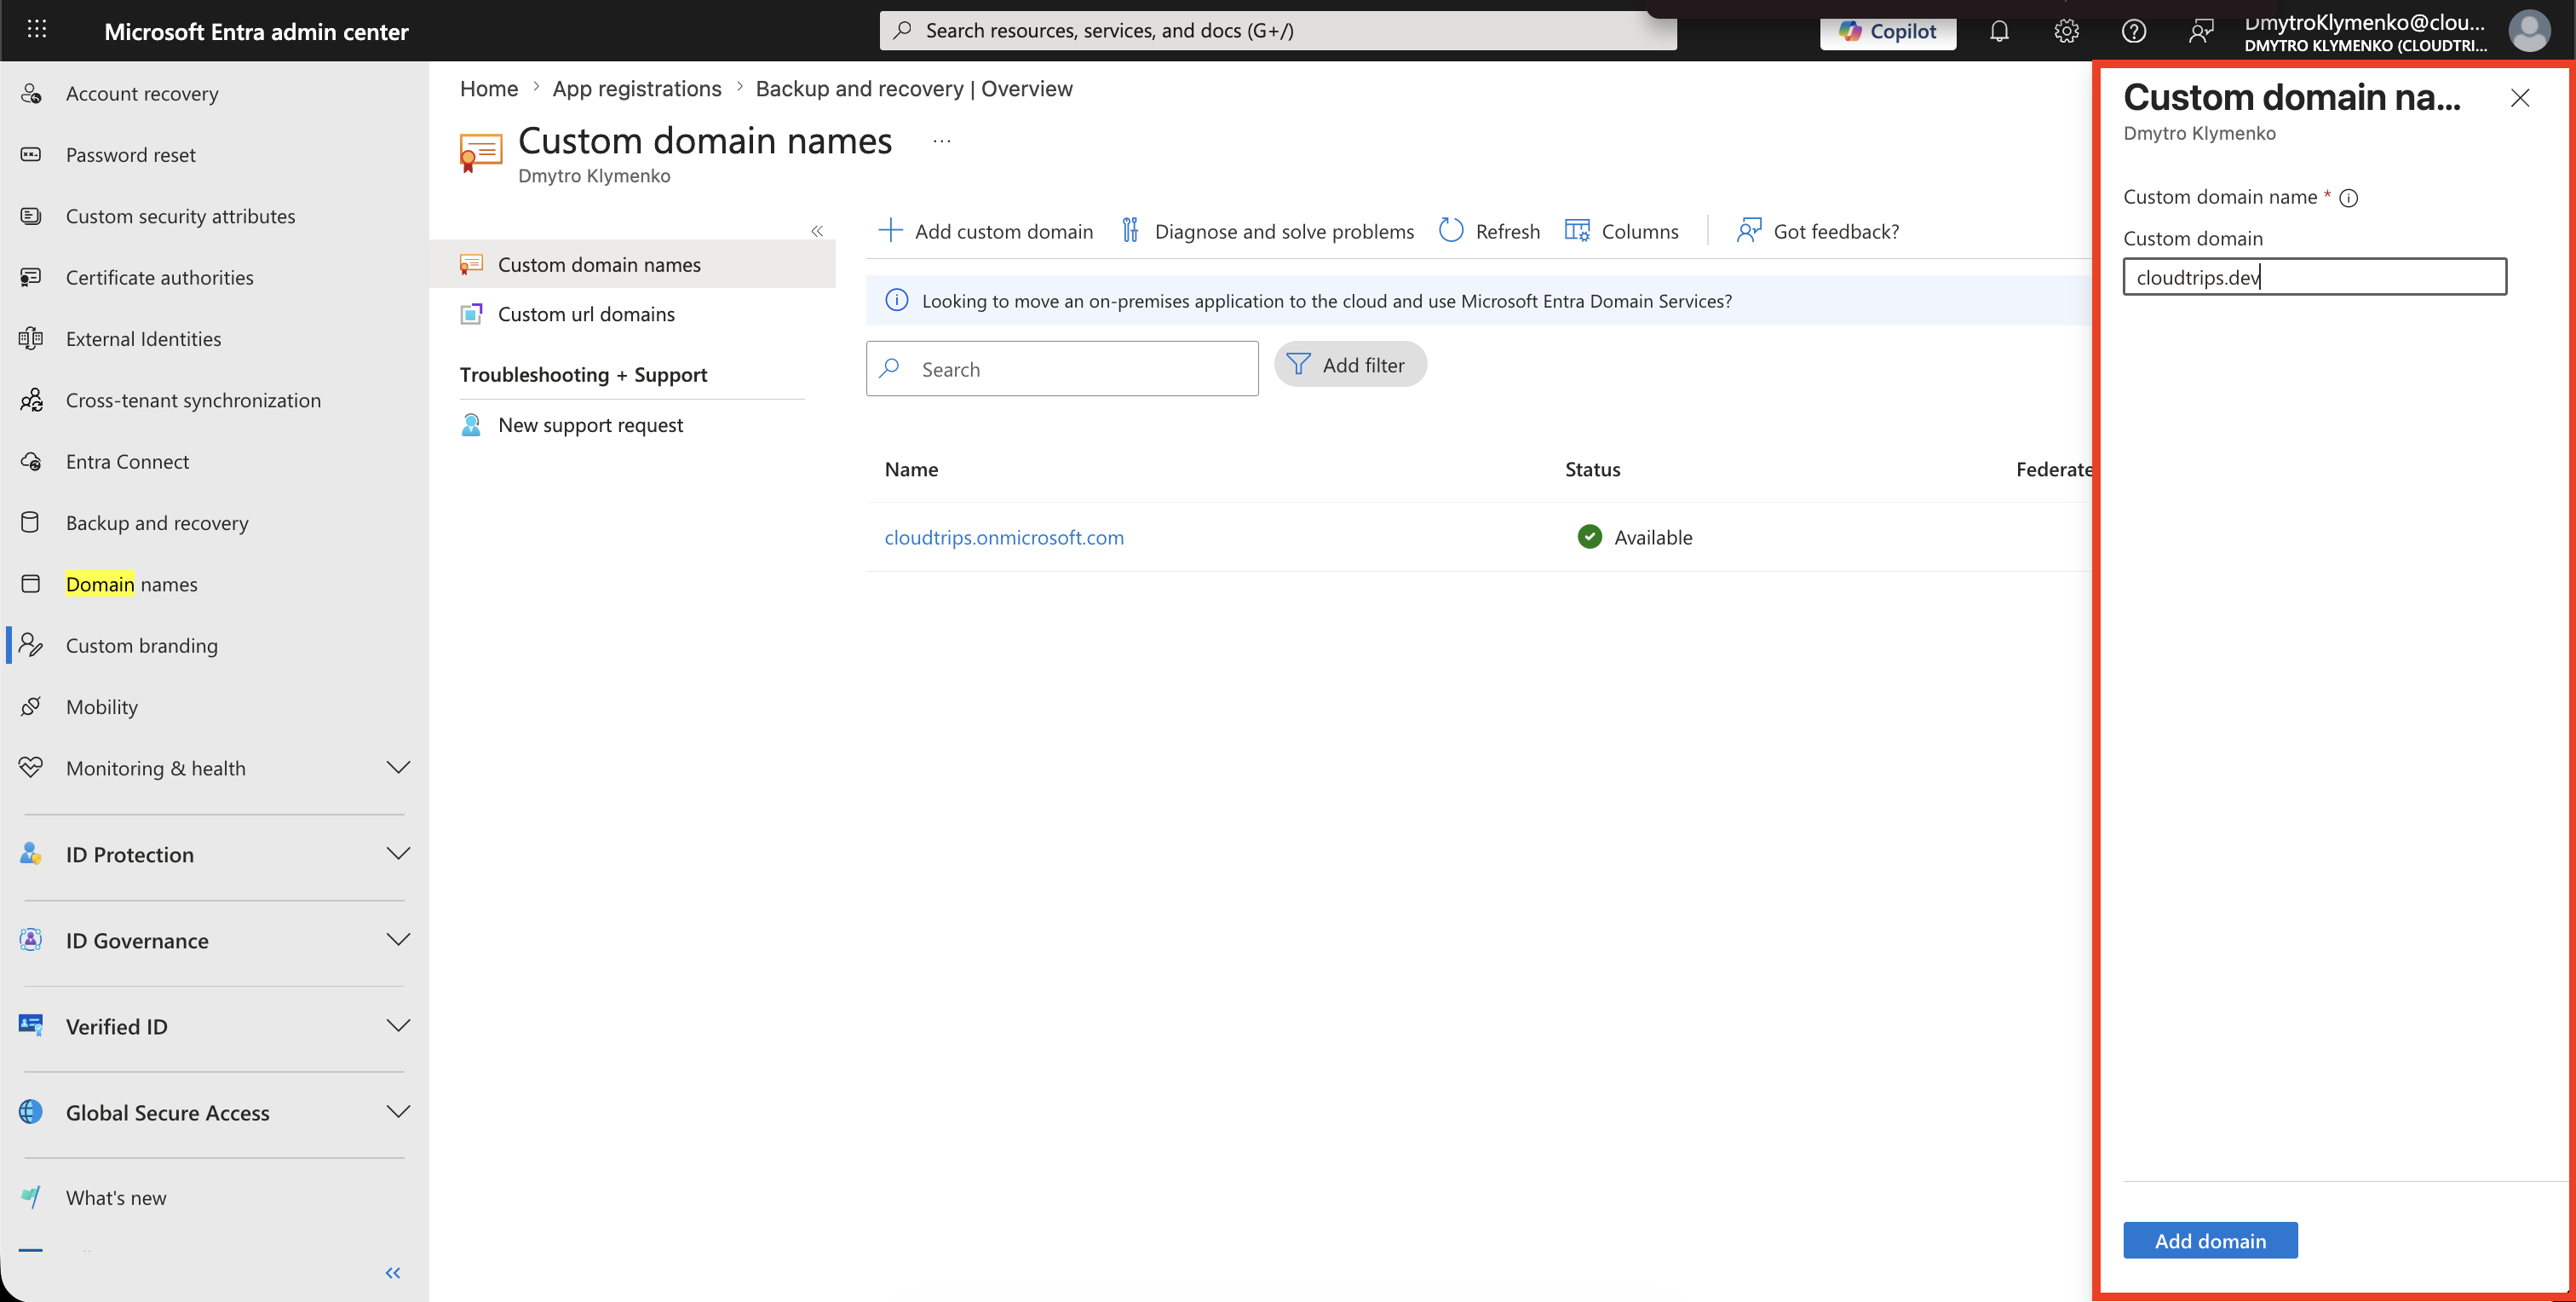
Task: Expand the Monitoring & health chevron
Action: pos(398,767)
